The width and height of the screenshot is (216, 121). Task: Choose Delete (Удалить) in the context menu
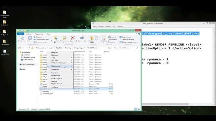coord(60,81)
